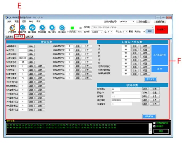Click 读取 for 26#温度9校正

coord(78,78)
